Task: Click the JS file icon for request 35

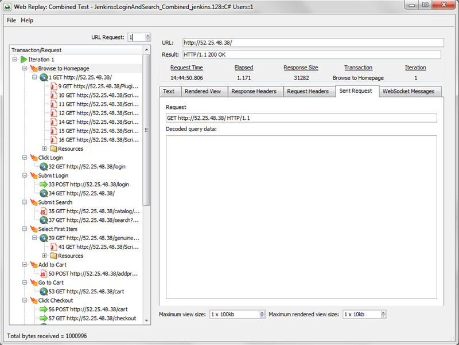Action: pyautogui.click(x=43, y=211)
